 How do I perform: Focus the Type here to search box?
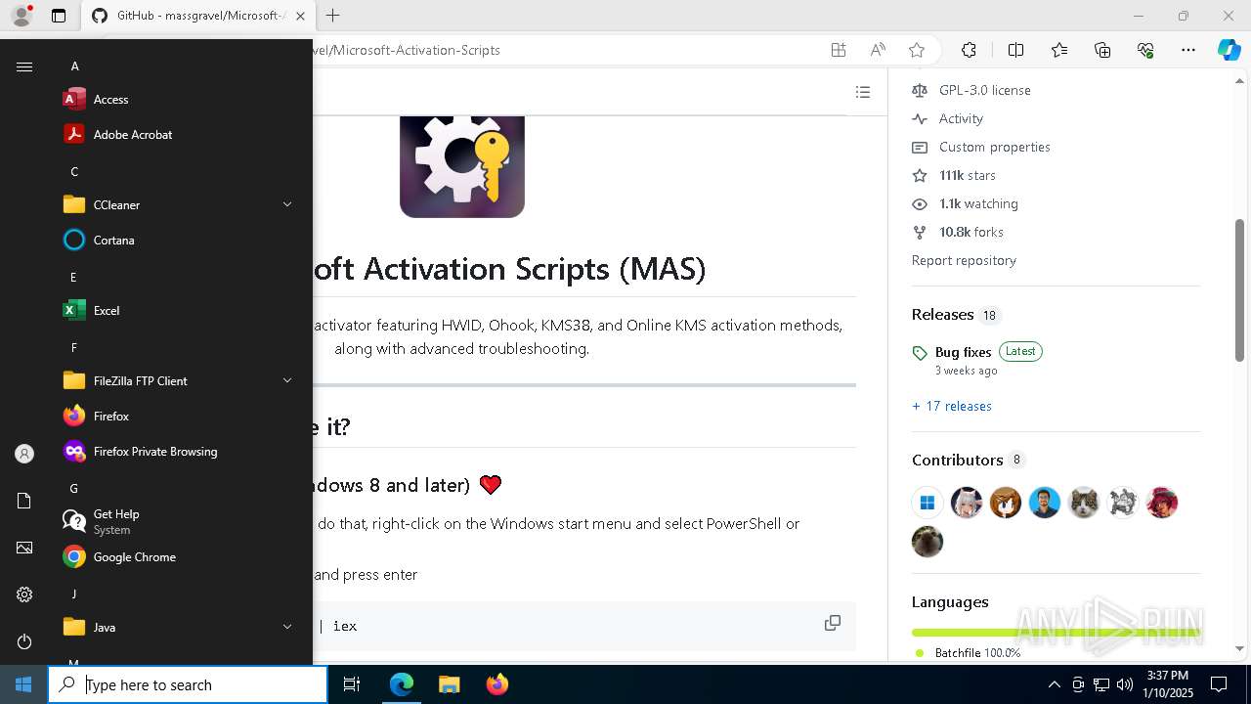click(x=188, y=684)
